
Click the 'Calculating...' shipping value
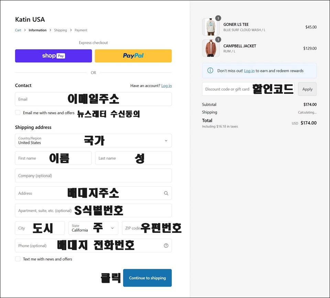coord(307,112)
